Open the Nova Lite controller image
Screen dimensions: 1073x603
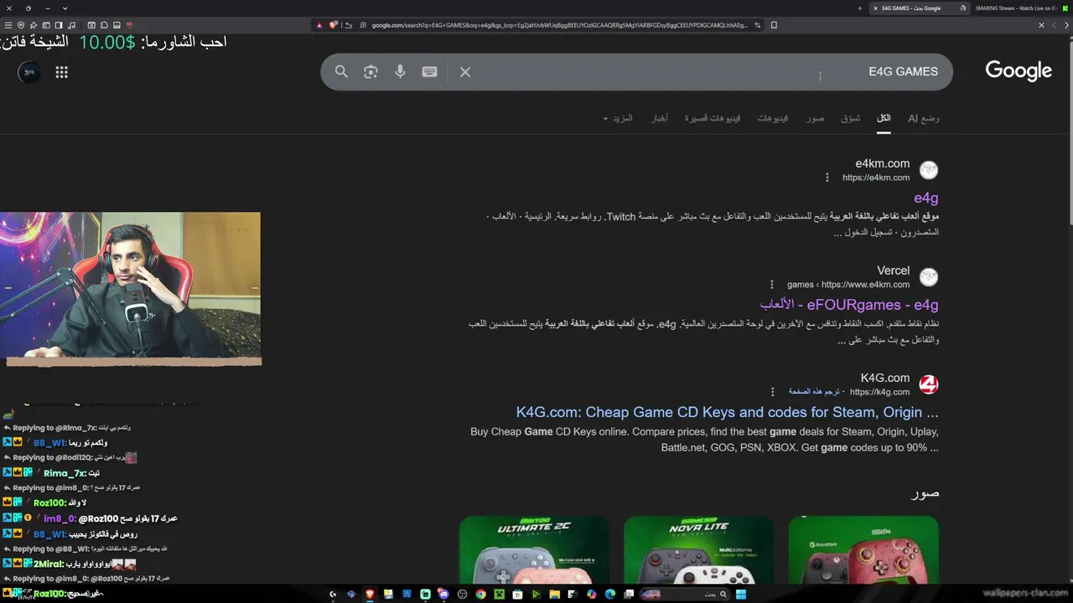(x=698, y=550)
